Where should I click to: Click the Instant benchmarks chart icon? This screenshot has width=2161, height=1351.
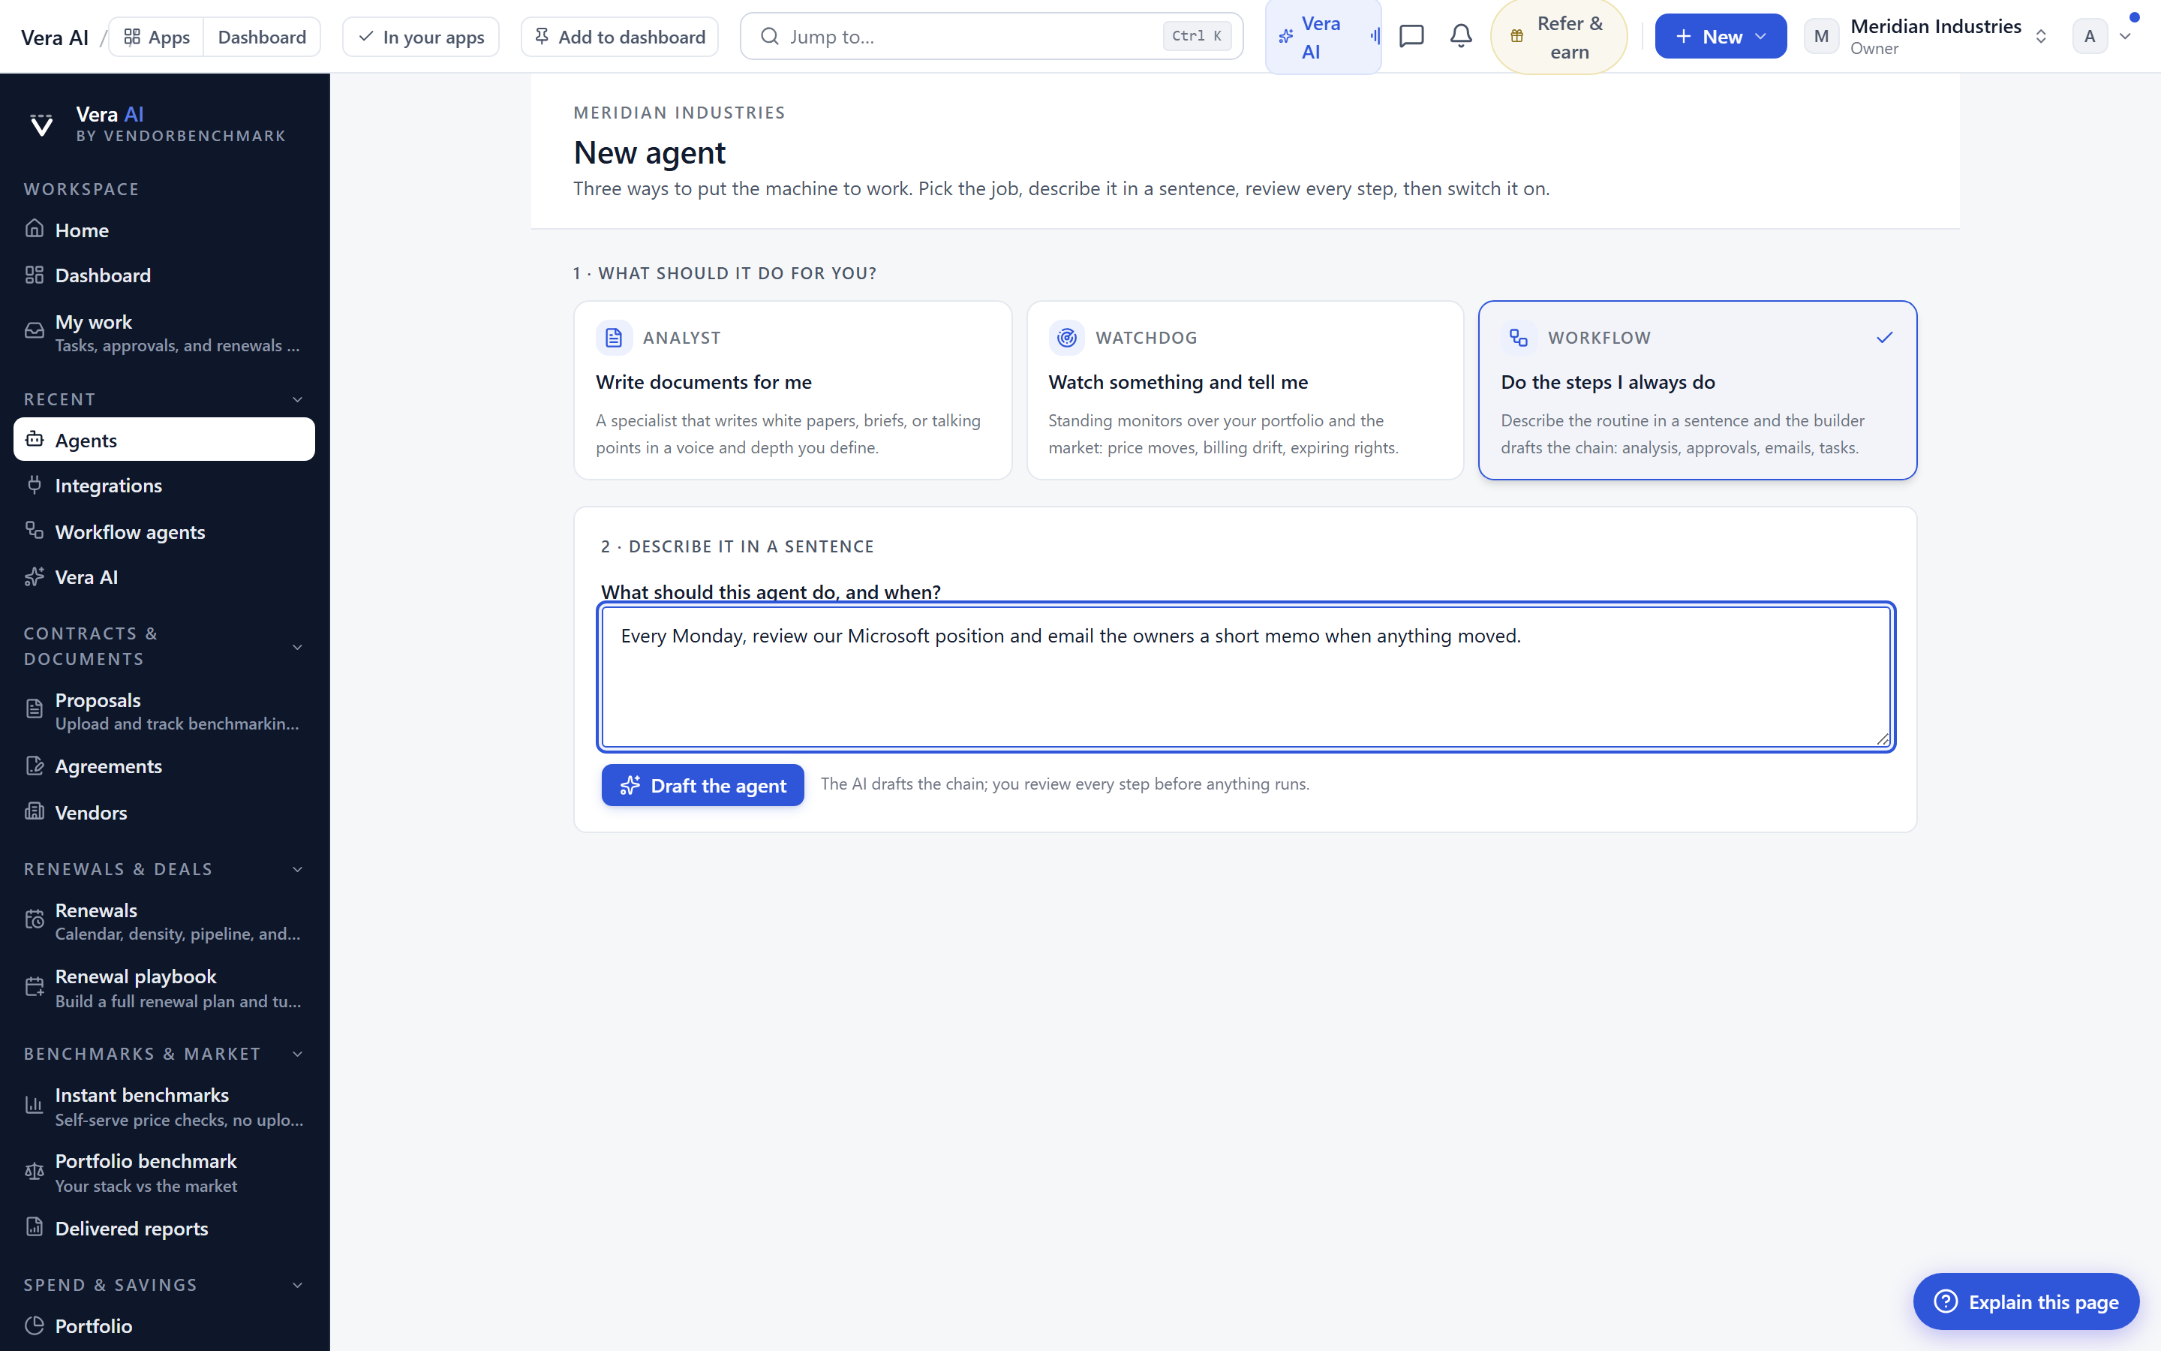[x=34, y=1106]
